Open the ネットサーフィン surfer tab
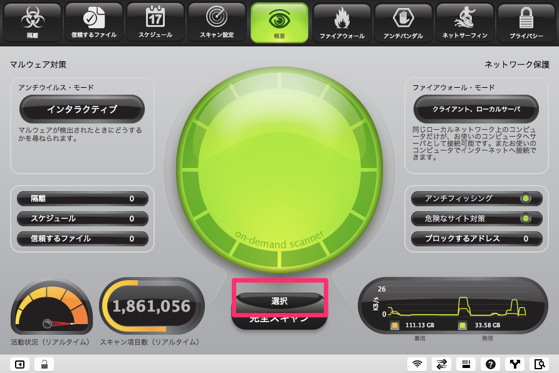 tap(464, 23)
